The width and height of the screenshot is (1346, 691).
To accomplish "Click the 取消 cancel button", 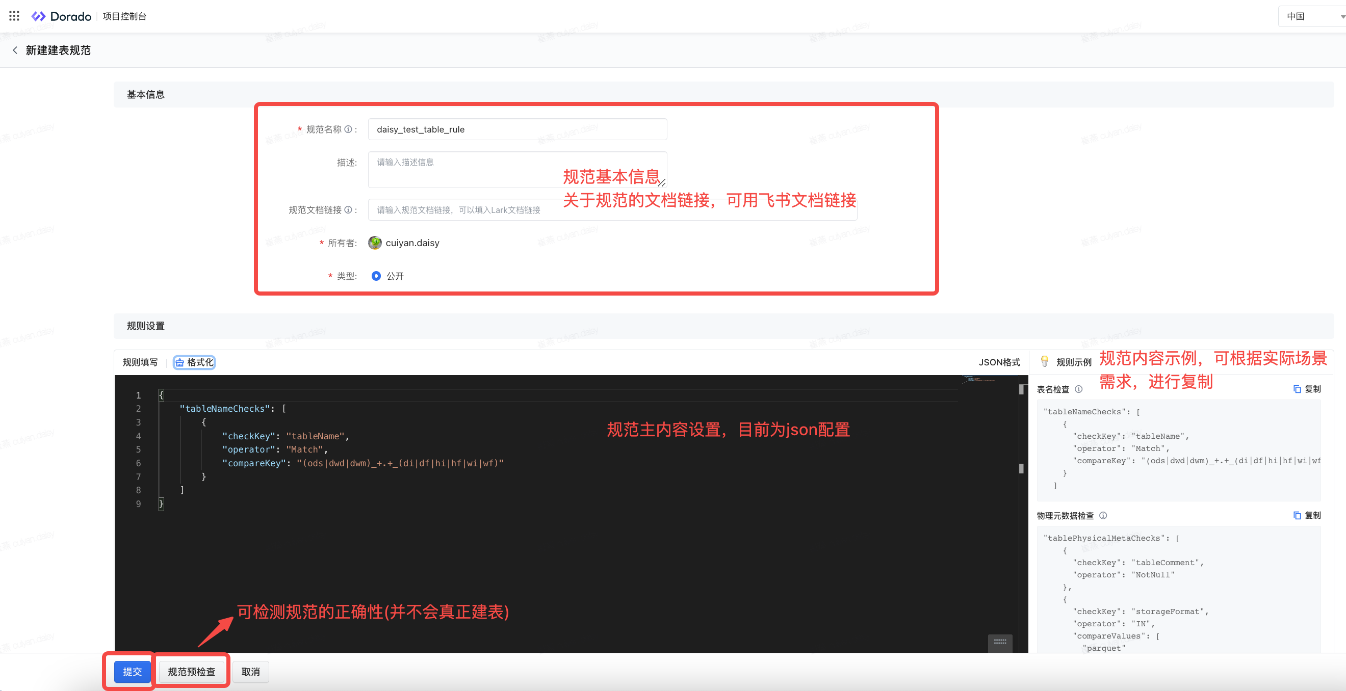I will (x=250, y=672).
